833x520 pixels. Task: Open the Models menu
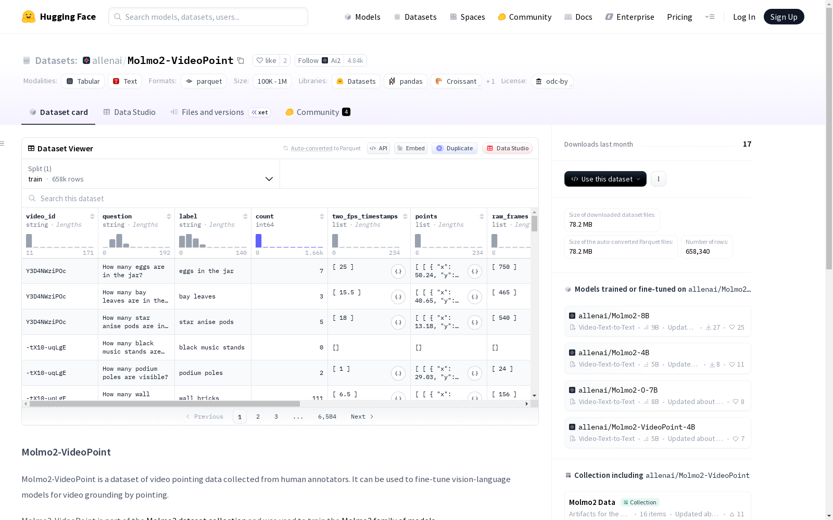pyautogui.click(x=362, y=17)
